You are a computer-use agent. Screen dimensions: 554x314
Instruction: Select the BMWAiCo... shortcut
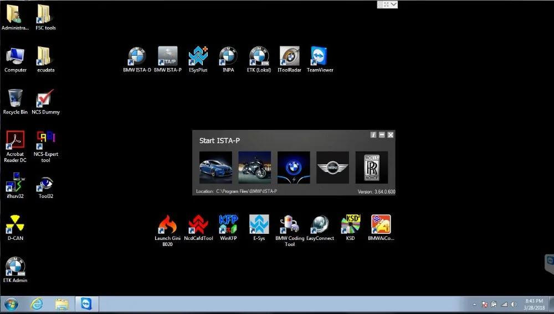[x=381, y=228]
